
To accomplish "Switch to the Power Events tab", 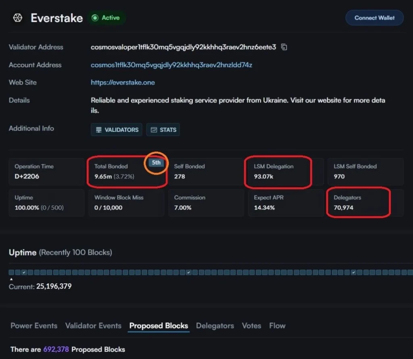I will (34, 326).
